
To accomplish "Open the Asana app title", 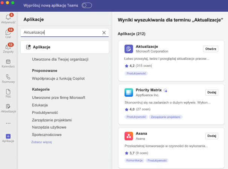I will (141, 133).
